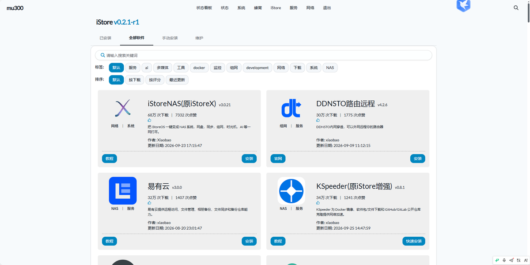Filter by the 下载 tag
The width and height of the screenshot is (530, 265).
(x=297, y=68)
